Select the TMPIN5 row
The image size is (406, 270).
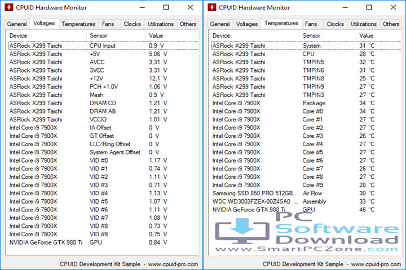click(306, 62)
